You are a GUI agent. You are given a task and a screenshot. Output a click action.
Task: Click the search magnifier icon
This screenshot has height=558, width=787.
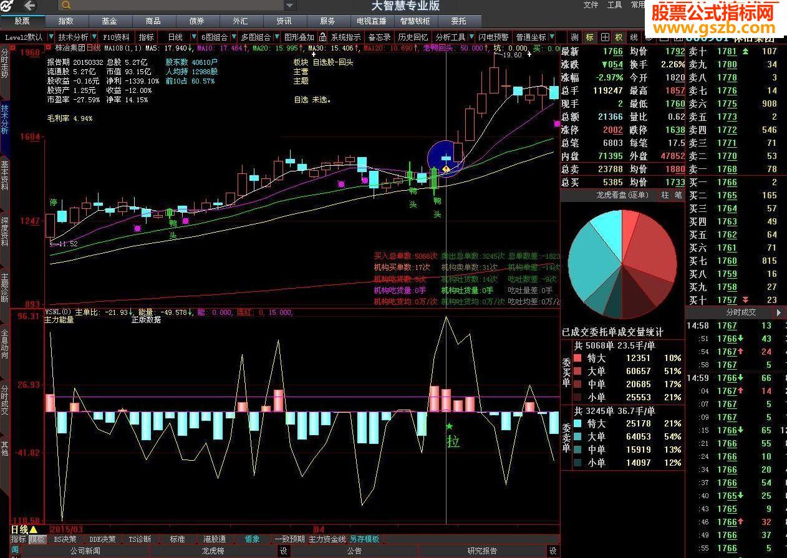(65, 6)
